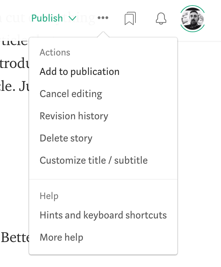Viewport: 221px width, 267px height.
Task: Choose Delete story
Action: [66, 138]
